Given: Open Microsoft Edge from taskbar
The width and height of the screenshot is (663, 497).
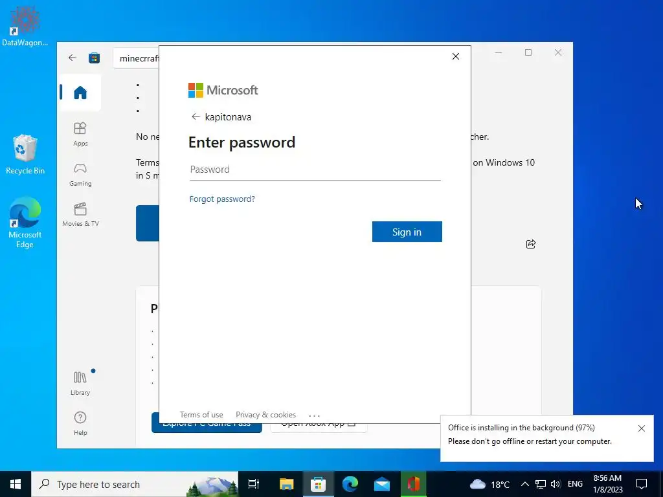Looking at the screenshot, I should click(350, 484).
